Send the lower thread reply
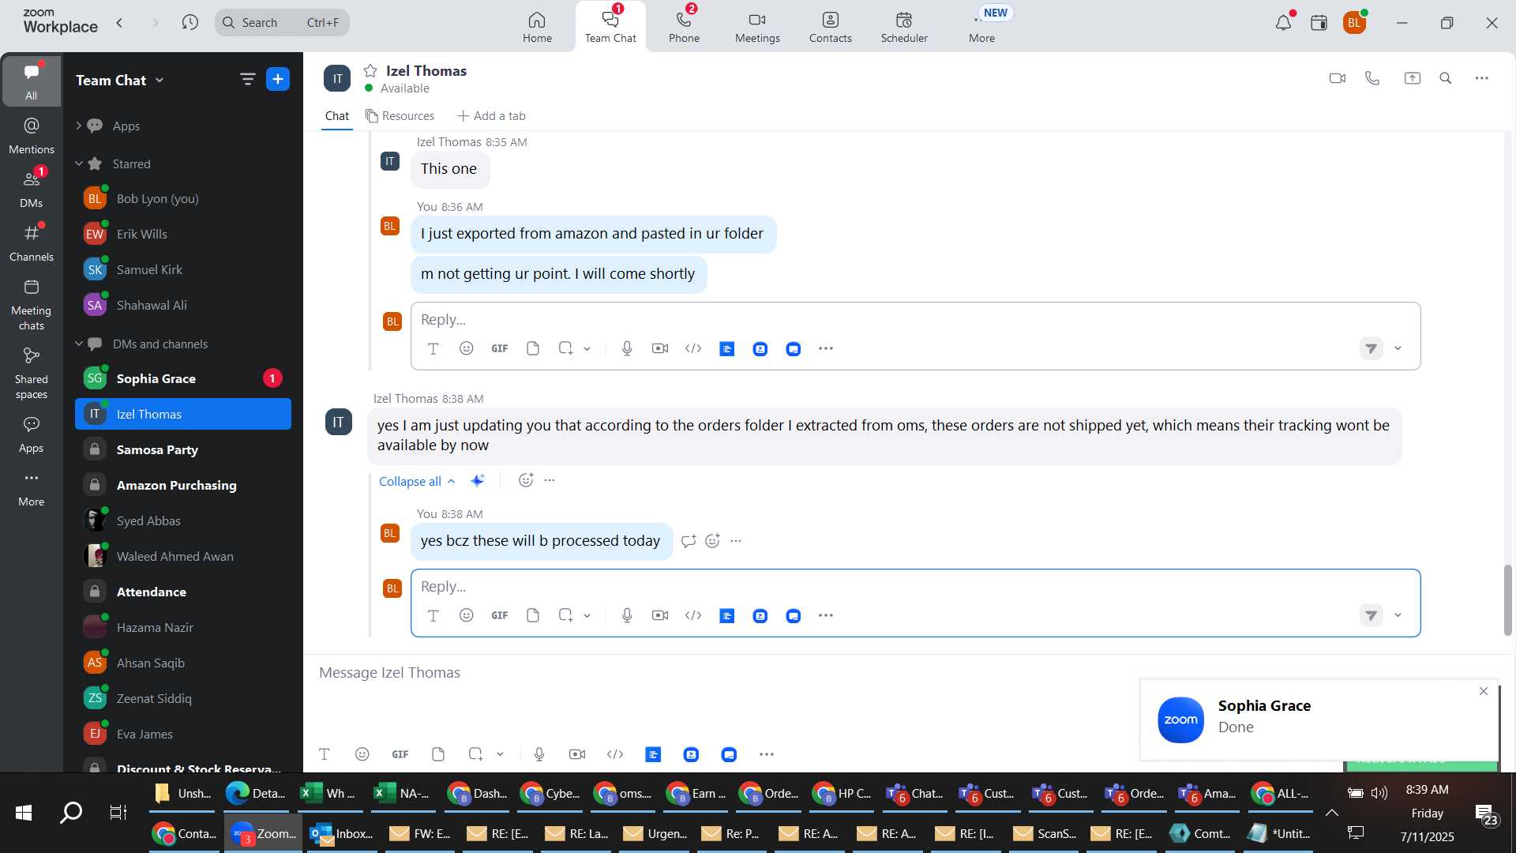This screenshot has height=853, width=1516. pos(1372,615)
